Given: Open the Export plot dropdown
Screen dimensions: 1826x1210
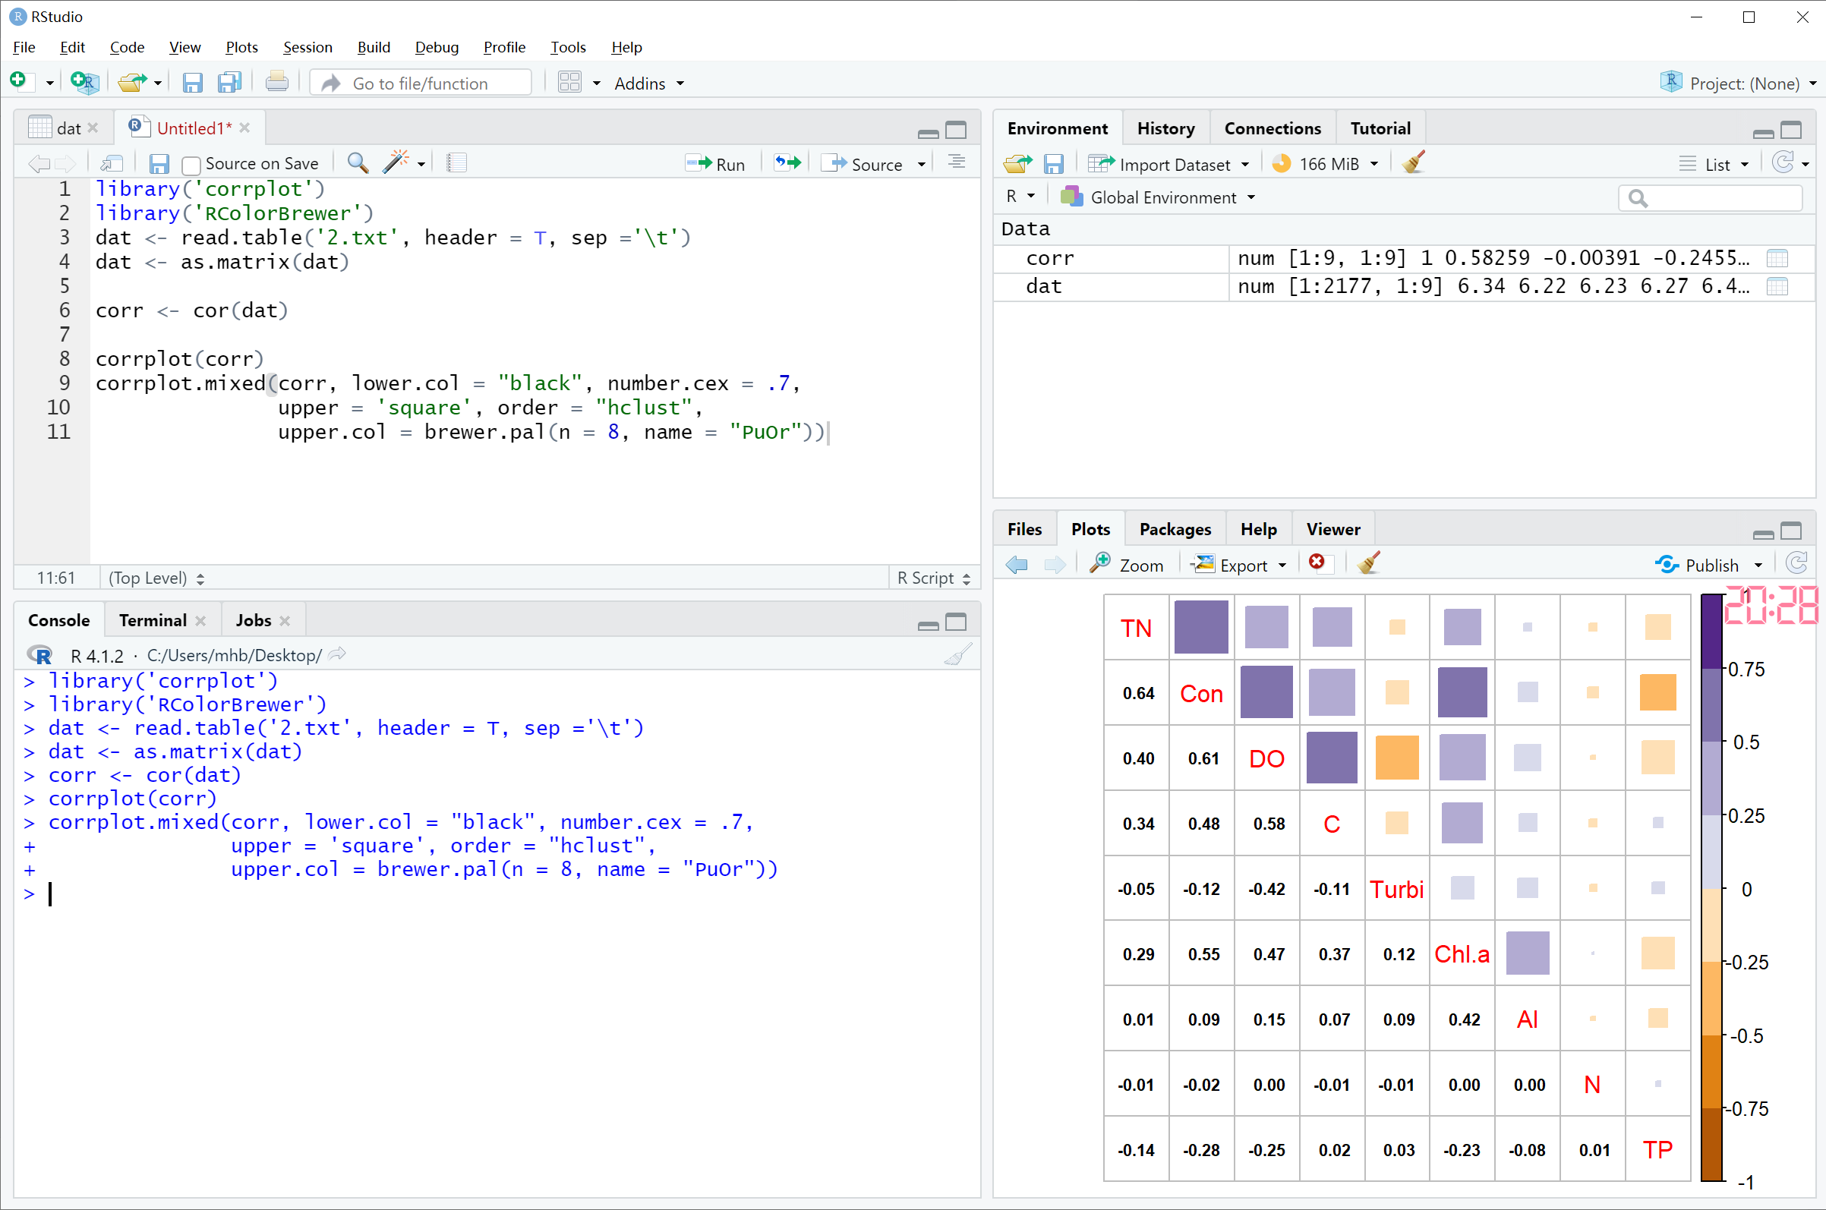Looking at the screenshot, I should click(1241, 565).
